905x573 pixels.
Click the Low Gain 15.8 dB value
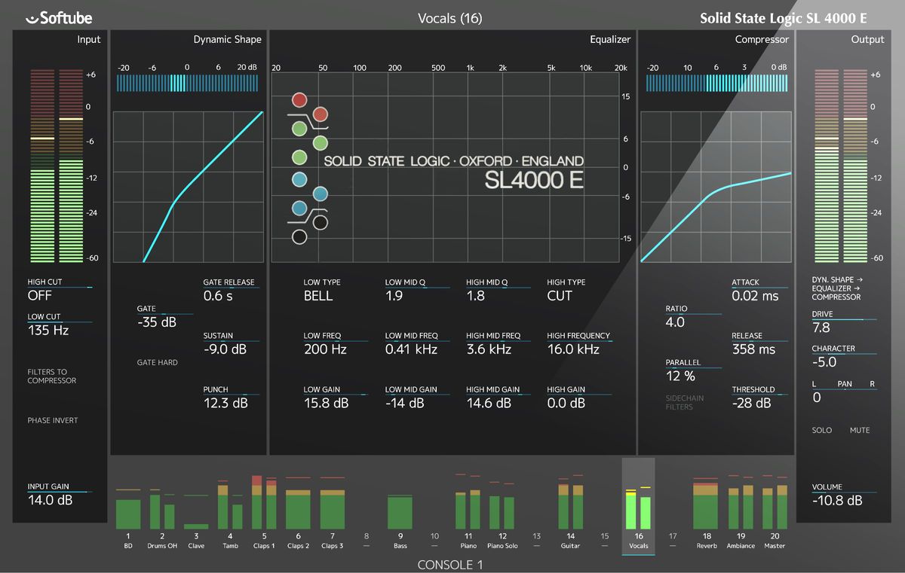pos(326,403)
